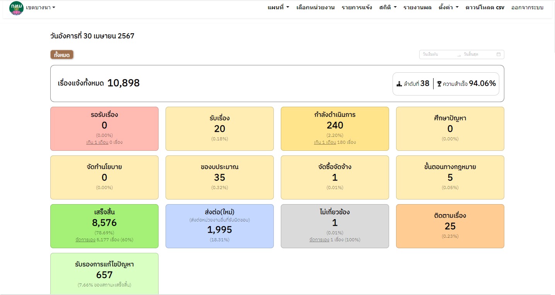Click the trophy icon beside ความสำเร็จ
555x295 pixels.
pyautogui.click(x=439, y=84)
